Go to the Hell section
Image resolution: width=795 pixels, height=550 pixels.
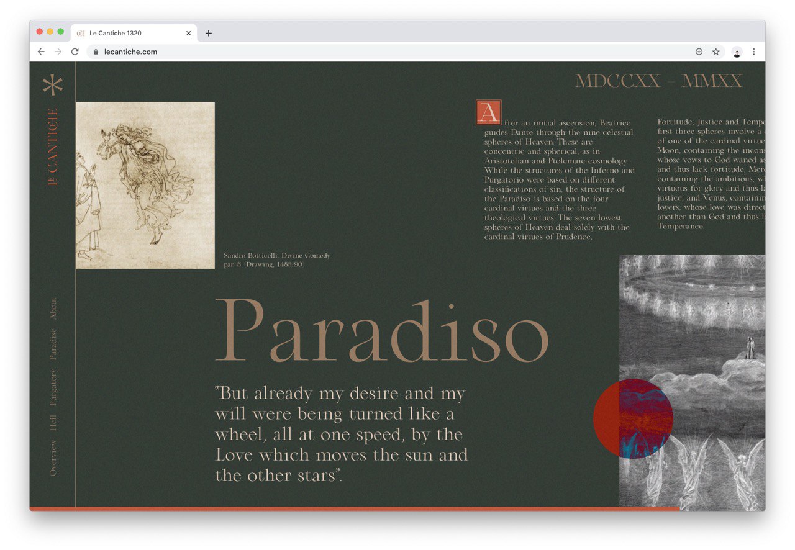coord(53,423)
